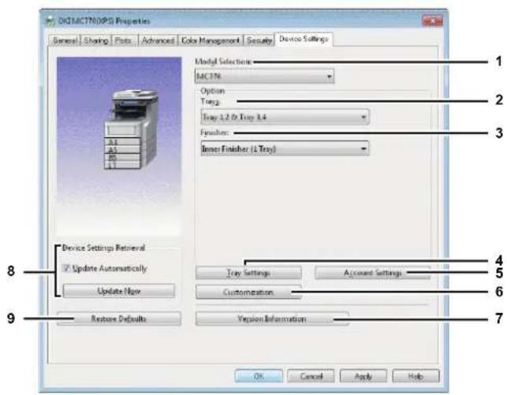
Task: Open Account Settings
Action: click(372, 273)
